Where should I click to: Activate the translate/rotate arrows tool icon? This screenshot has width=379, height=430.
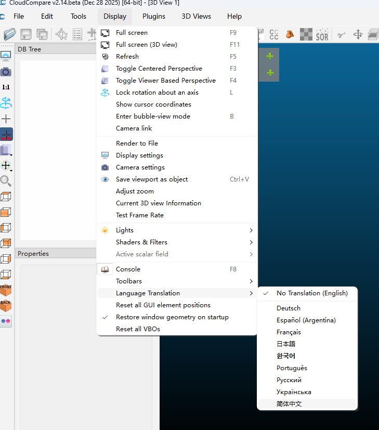point(358,34)
